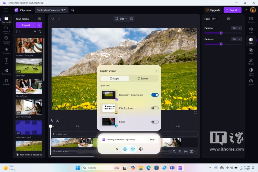Collapse the Fade properties panel
The height and width of the screenshot is (172, 258).
[229, 19]
